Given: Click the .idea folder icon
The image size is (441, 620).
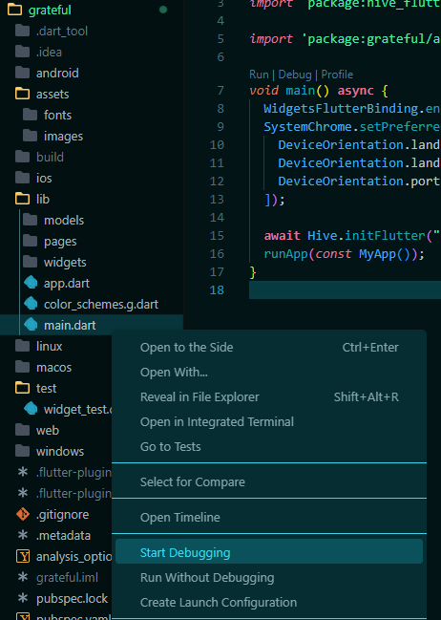Looking at the screenshot, I should 22,52.
